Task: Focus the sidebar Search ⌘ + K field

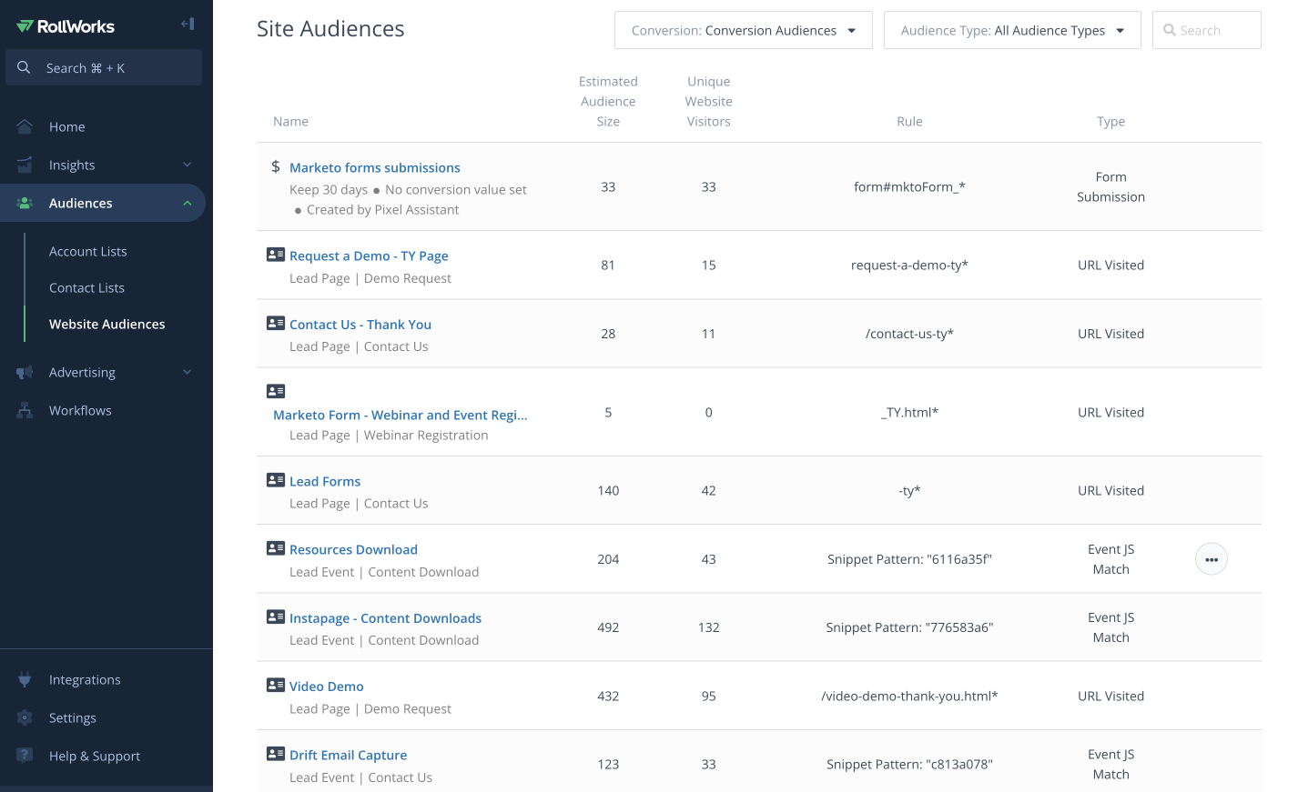Action: (x=104, y=67)
